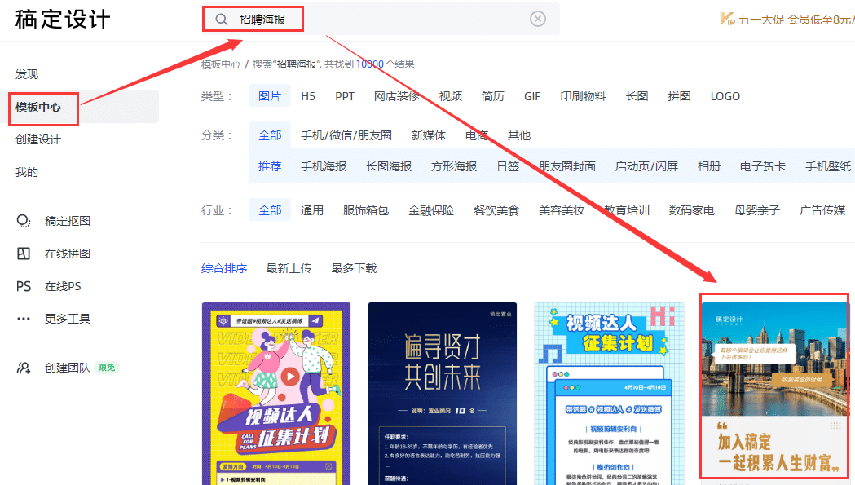The width and height of the screenshot is (855, 485).
Task: Sort results by 综合排序
Action: (x=224, y=268)
